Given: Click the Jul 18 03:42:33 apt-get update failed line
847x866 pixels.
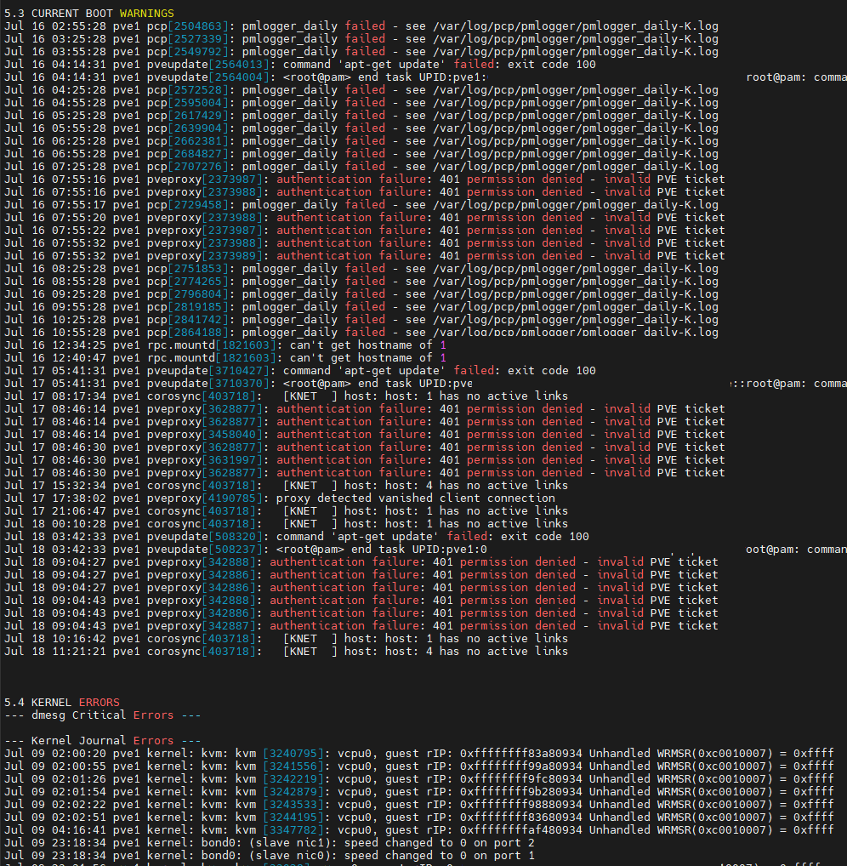Looking at the screenshot, I should click(x=297, y=536).
